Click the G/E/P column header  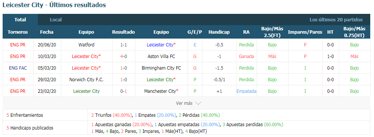click(x=195, y=32)
